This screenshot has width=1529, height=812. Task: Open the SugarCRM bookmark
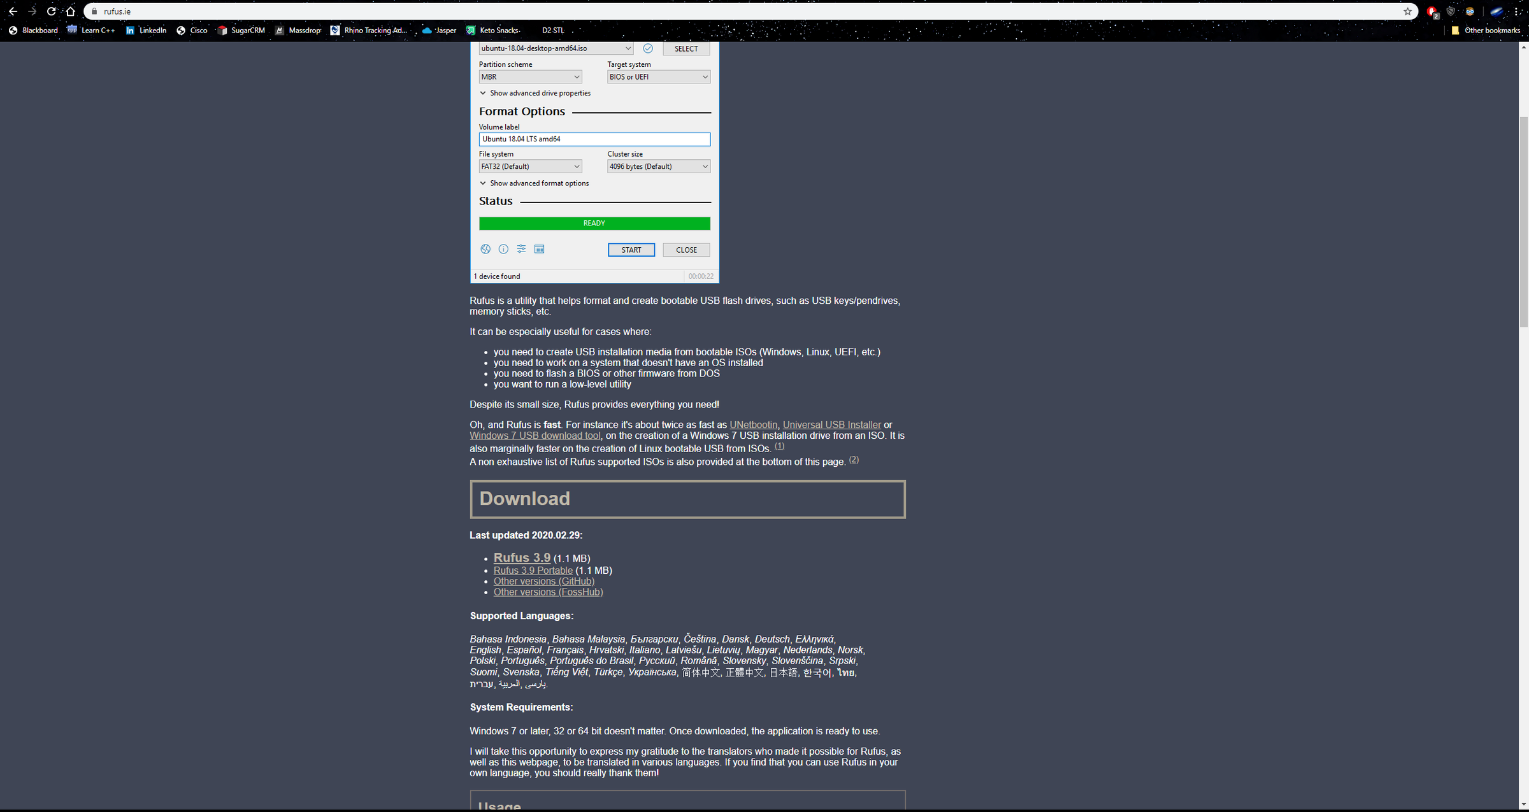point(241,30)
